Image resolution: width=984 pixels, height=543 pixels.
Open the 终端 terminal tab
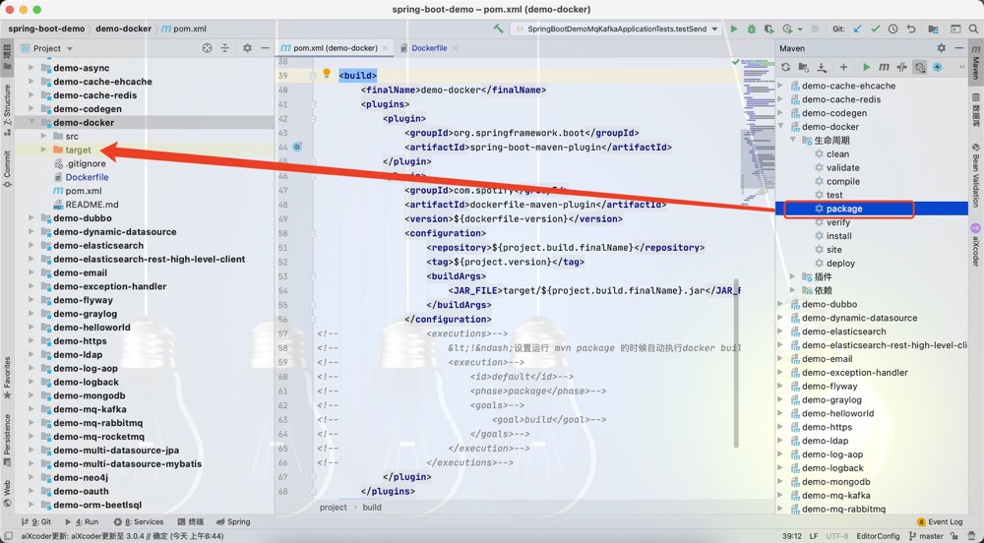(x=191, y=521)
